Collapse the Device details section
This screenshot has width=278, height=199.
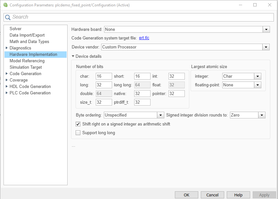[73, 56]
